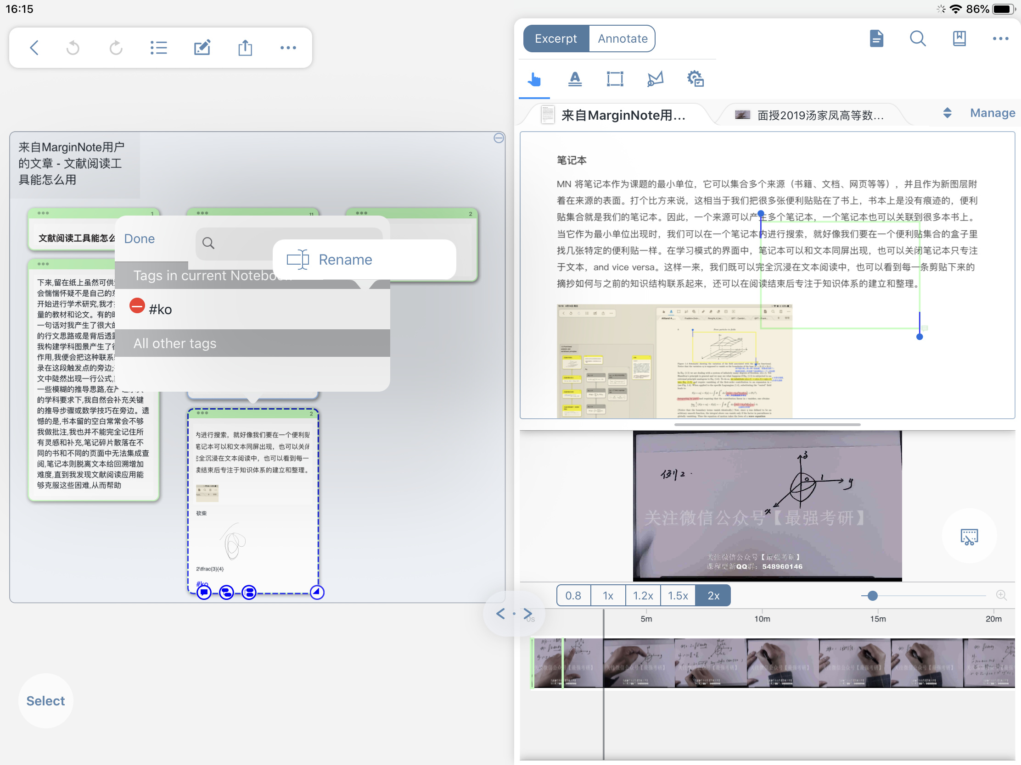
Task: Tap the edit pencil icon
Action: click(202, 48)
